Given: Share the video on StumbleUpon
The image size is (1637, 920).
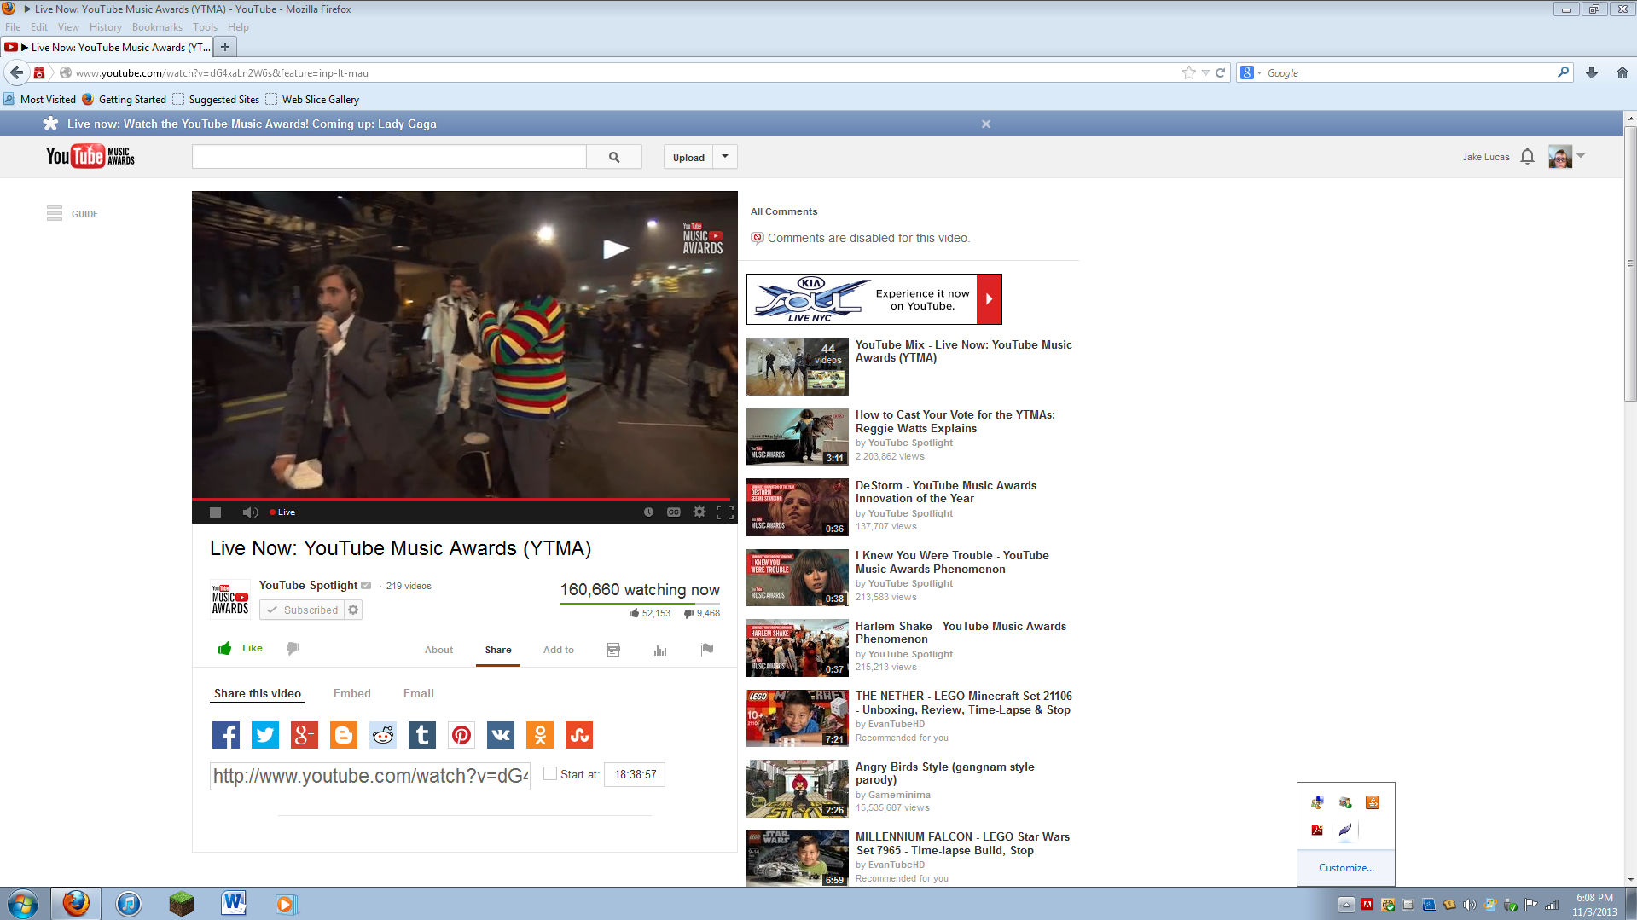Looking at the screenshot, I should 579,735.
